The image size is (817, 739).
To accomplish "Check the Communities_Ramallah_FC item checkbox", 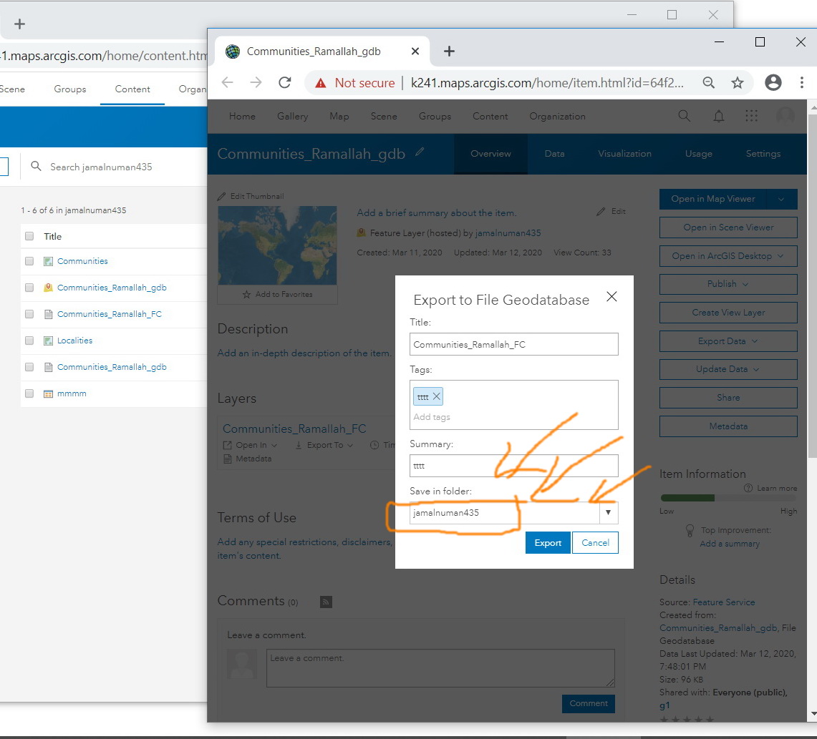I will tap(29, 314).
